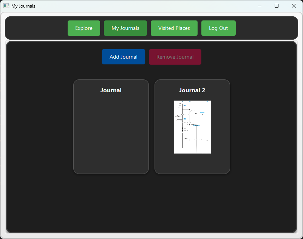The height and width of the screenshot is (239, 303).
Task: Go to Visited Places
Action: coord(174,28)
